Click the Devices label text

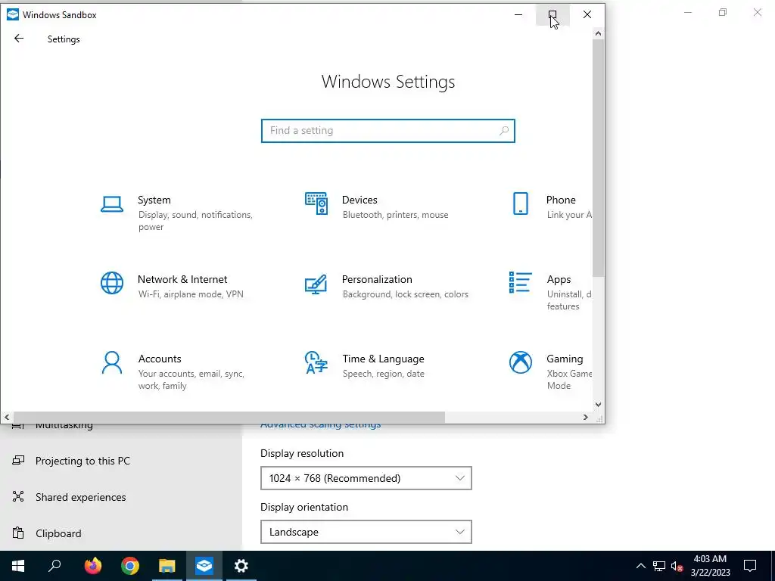click(359, 200)
